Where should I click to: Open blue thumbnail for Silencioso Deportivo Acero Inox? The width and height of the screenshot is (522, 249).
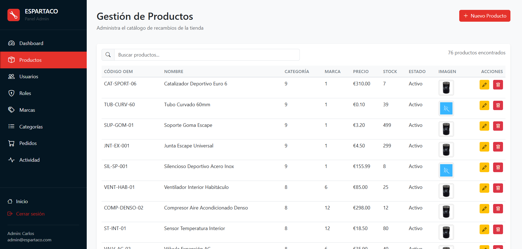click(x=446, y=170)
